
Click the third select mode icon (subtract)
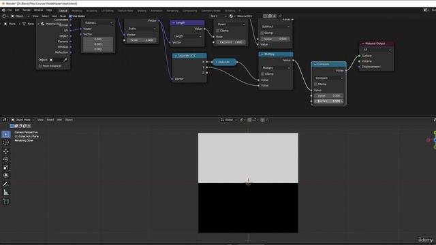click(20, 126)
